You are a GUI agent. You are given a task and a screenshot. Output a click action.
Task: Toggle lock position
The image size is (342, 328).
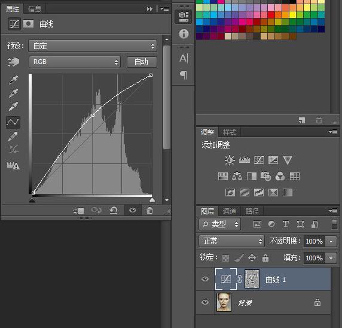[x=252, y=258]
